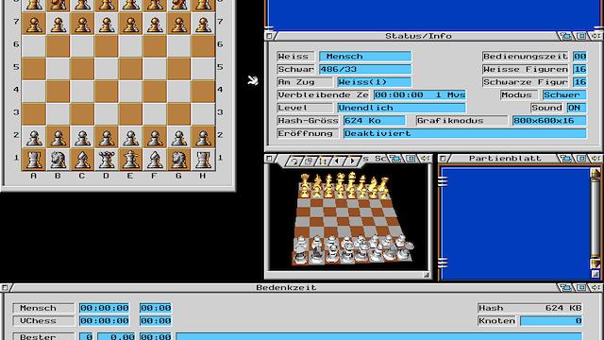
Task: Select the white pawn on C2
Action: pos(82,137)
